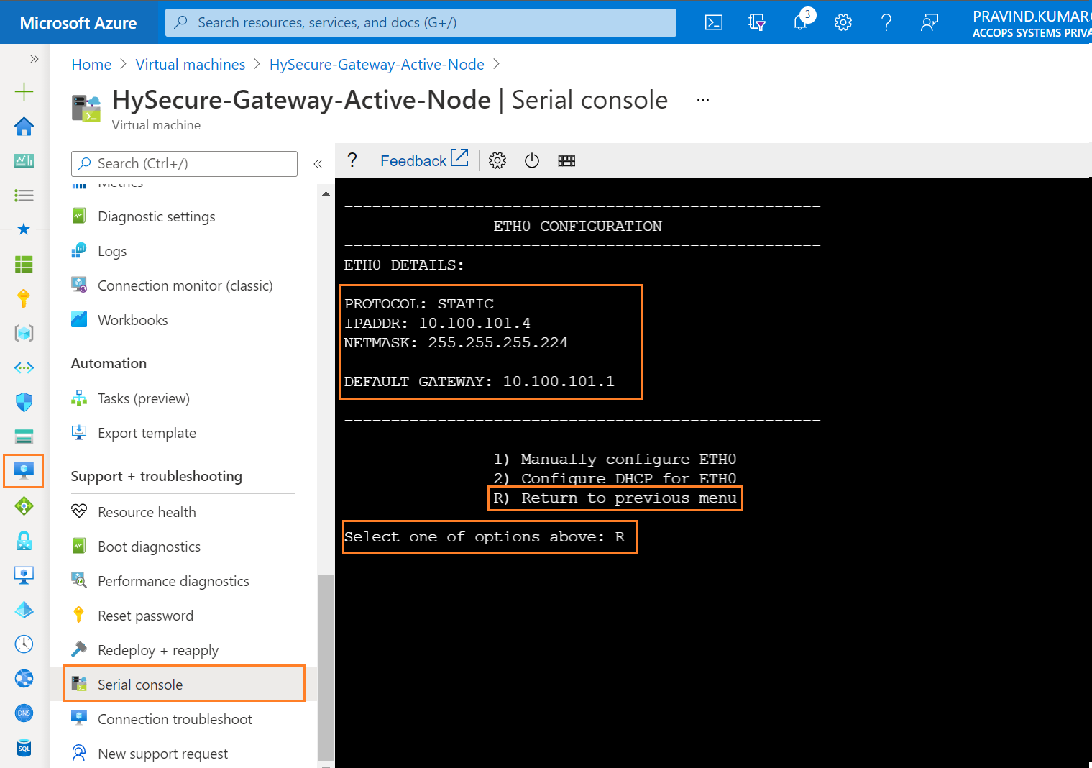
Task: Open DNS zones icon in sidebar
Action: pyautogui.click(x=24, y=713)
